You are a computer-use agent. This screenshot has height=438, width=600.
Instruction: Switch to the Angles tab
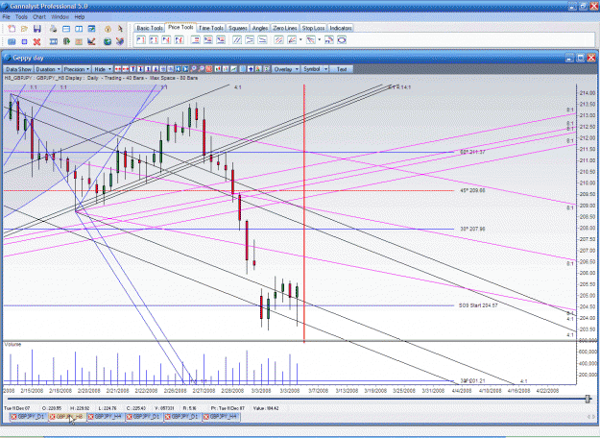pos(260,28)
